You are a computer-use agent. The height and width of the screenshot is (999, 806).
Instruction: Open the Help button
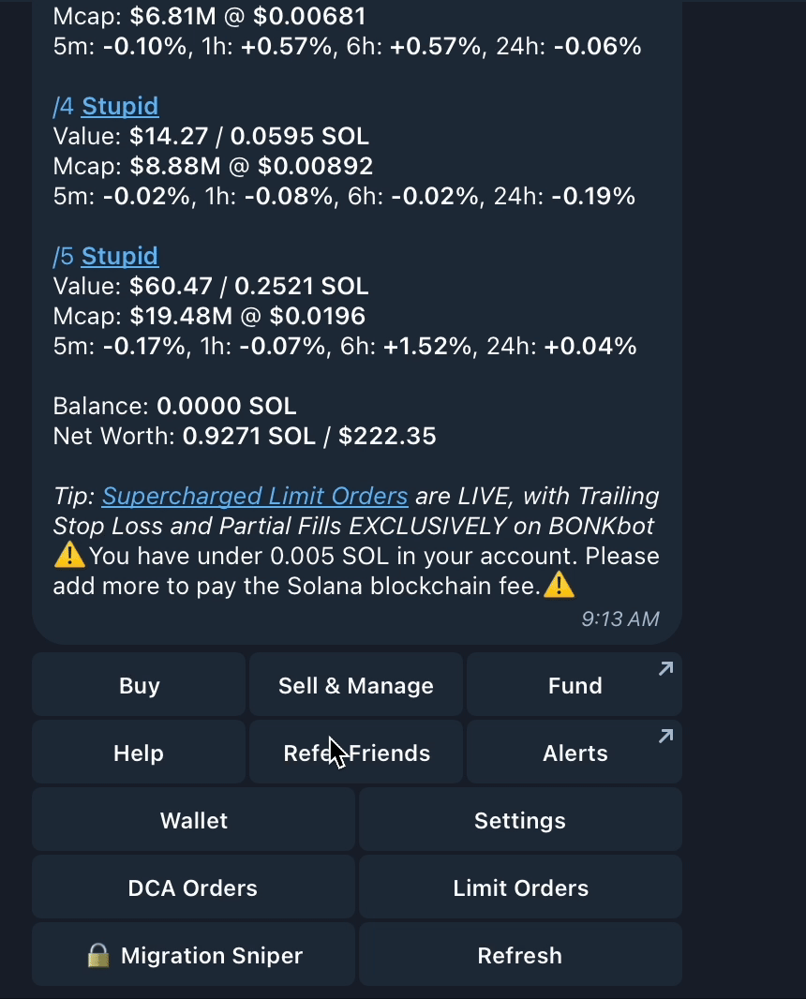pos(139,753)
